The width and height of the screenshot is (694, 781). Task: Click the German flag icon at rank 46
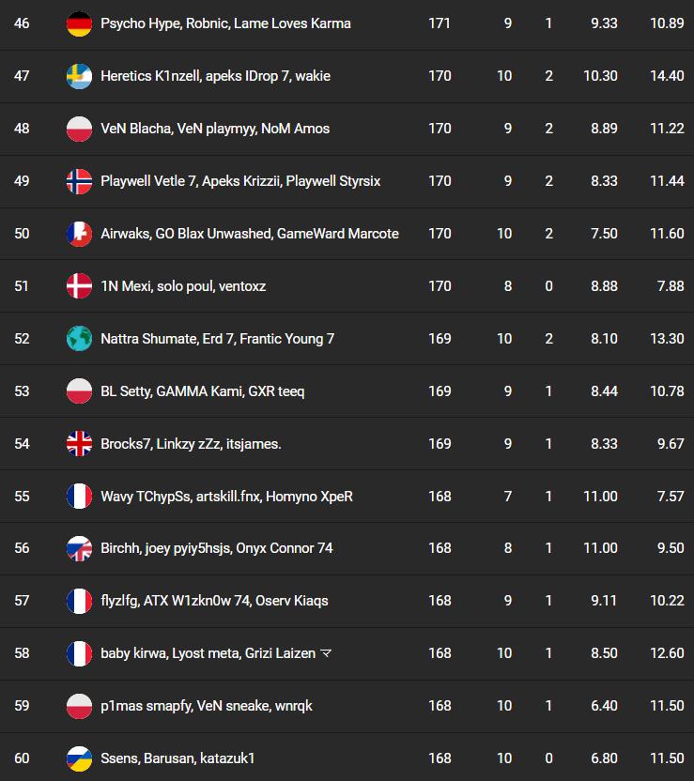[x=79, y=23]
